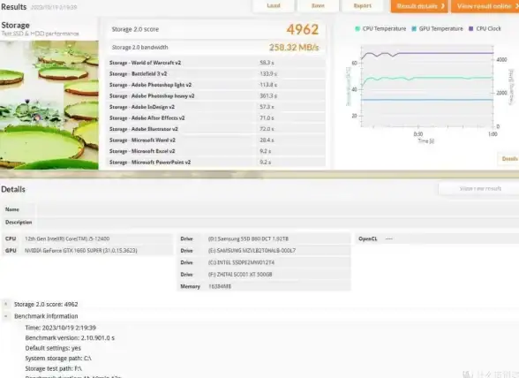Viewport: 519px width, 378px height.
Task: Click the Save button
Action: tap(318, 6)
